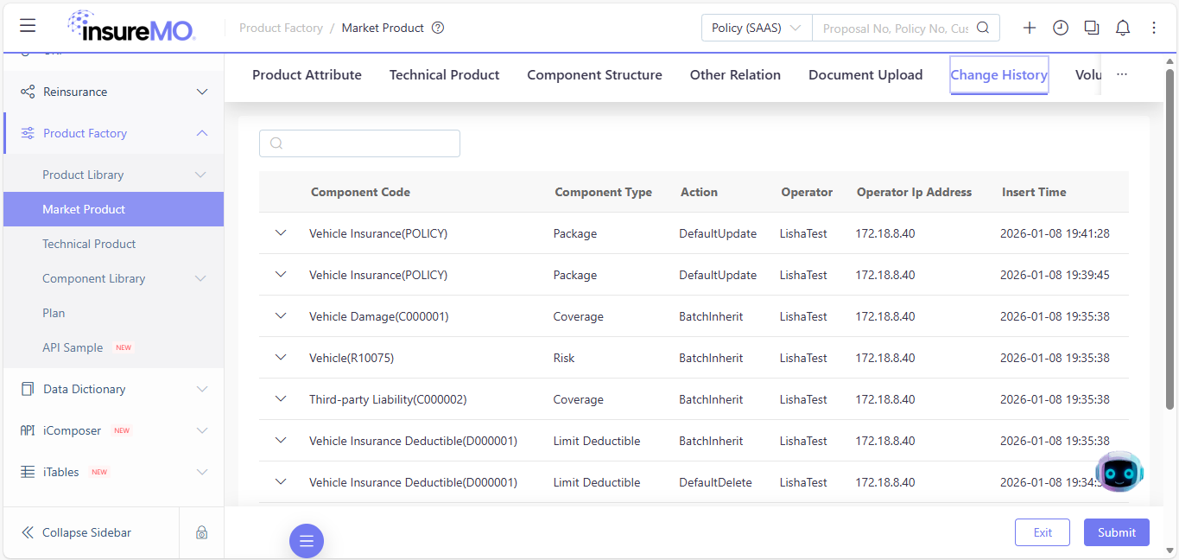Screen dimensions: 1179x560
Task: Switch to the Document Upload tab
Action: 865,75
